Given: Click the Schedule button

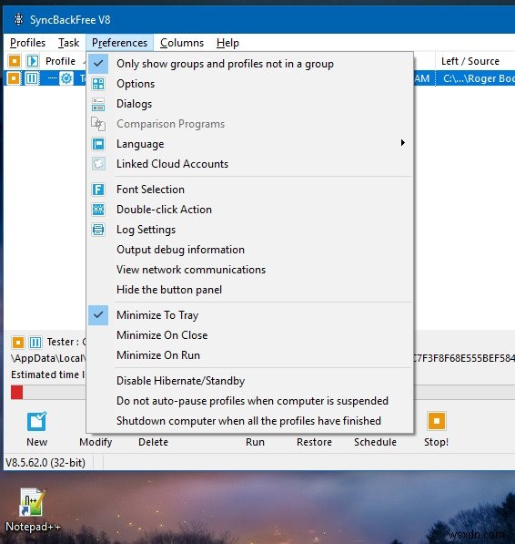Looking at the screenshot, I should click(x=375, y=442).
